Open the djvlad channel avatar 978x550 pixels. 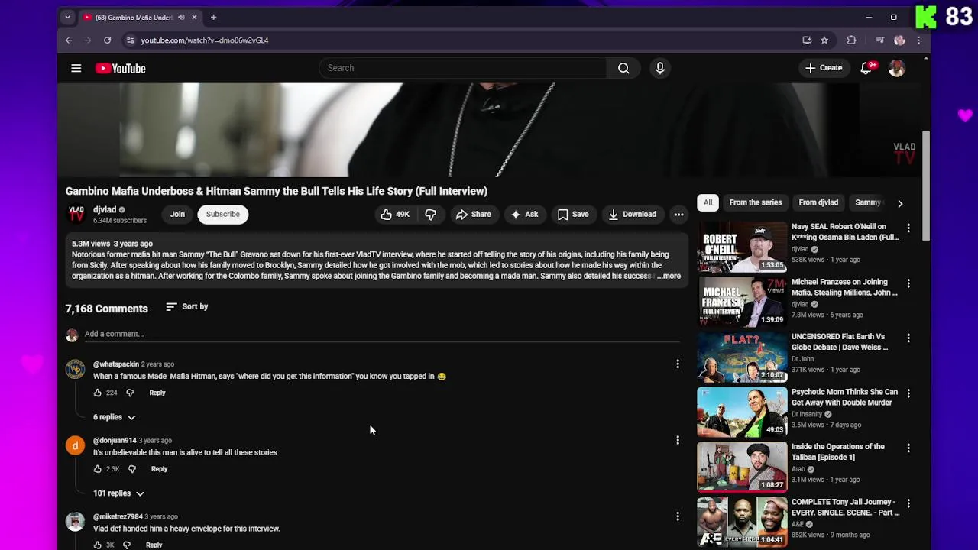(76, 215)
